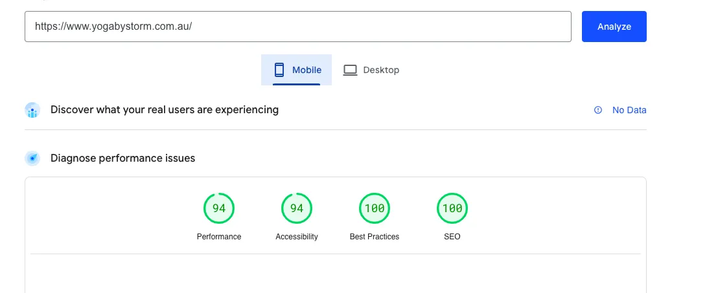Click the SEO label
The image size is (718, 293).
(452, 237)
